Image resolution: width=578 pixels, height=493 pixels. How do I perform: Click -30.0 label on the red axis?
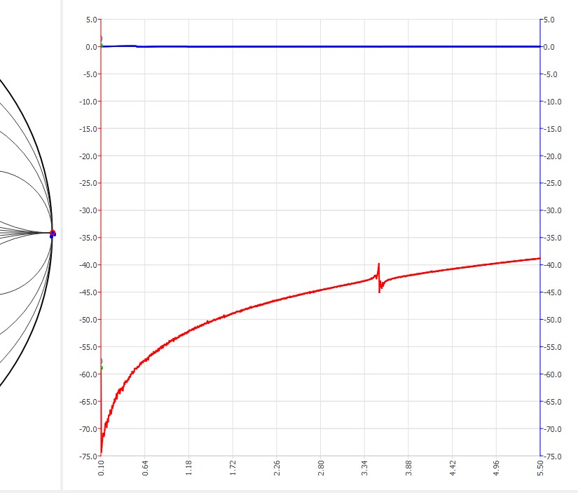click(x=88, y=210)
